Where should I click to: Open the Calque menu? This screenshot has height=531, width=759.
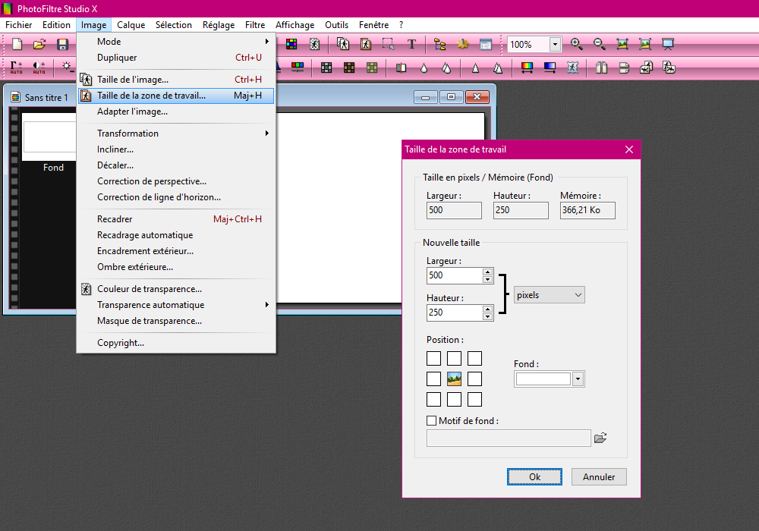131,25
